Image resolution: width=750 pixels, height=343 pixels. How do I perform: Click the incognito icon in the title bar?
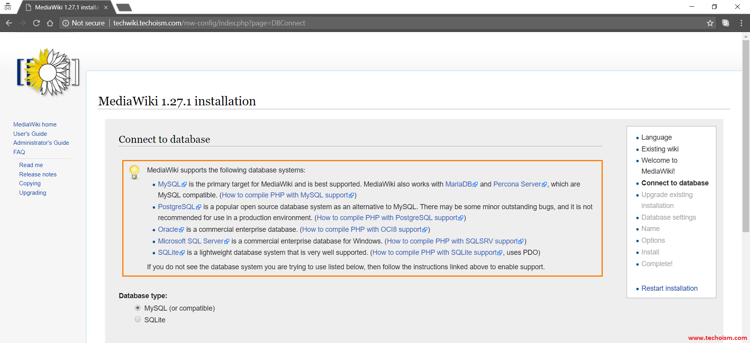8,7
